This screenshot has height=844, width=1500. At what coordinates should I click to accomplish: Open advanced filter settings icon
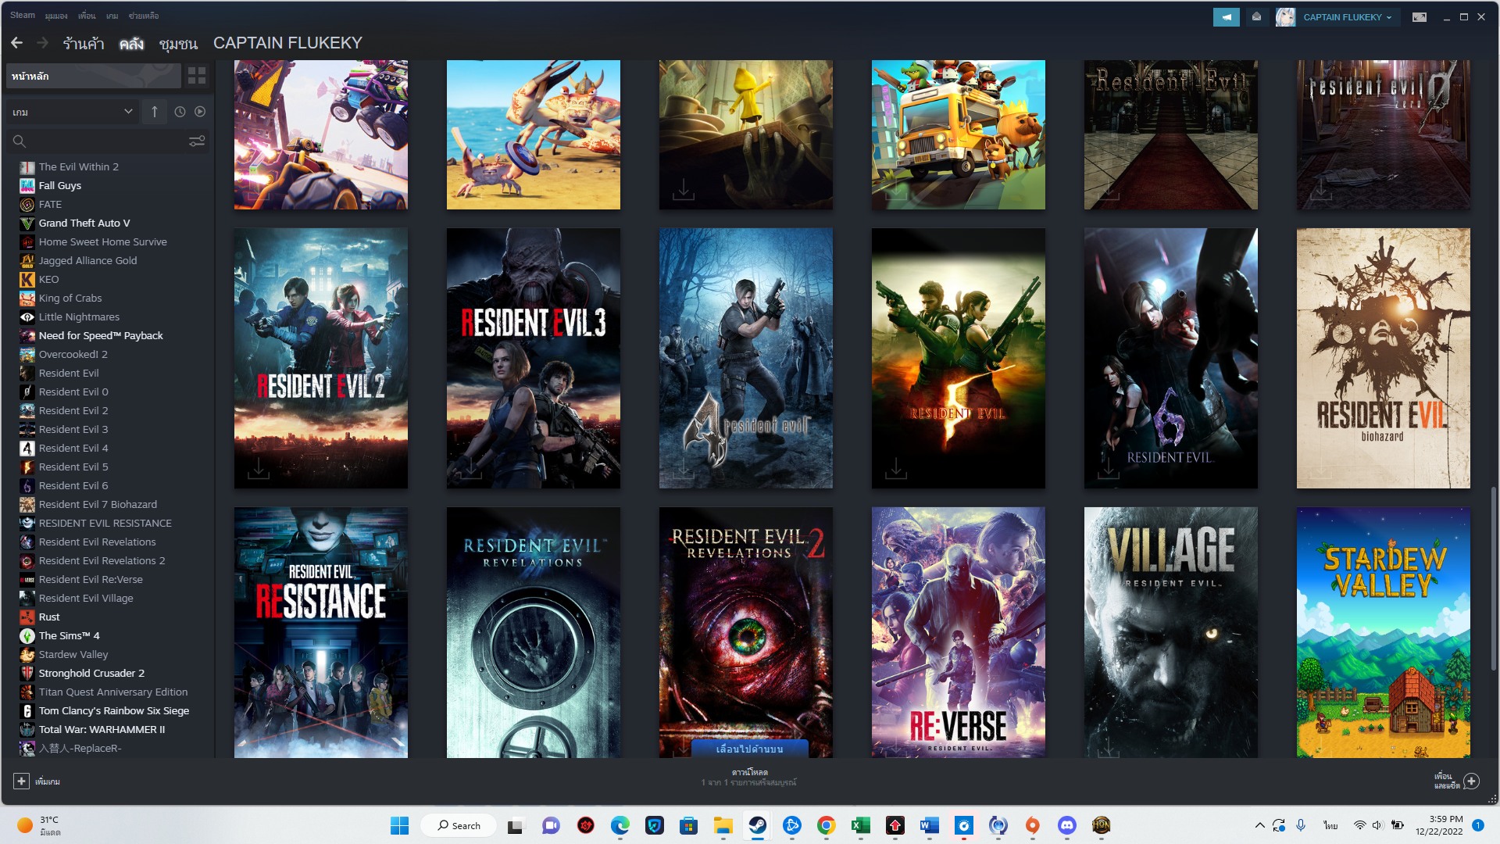[x=197, y=141]
